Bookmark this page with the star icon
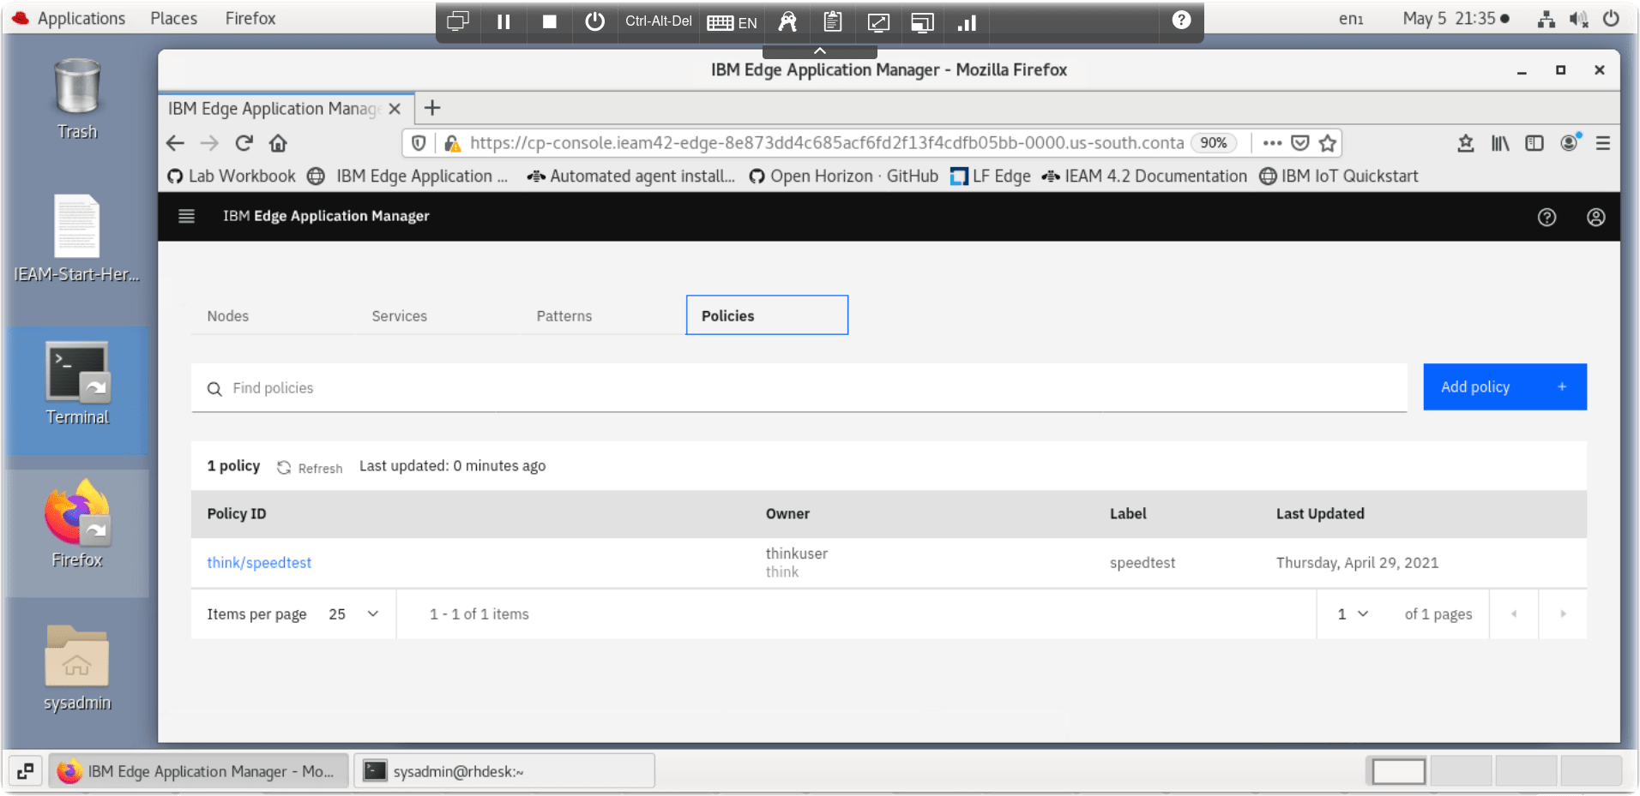 pyautogui.click(x=1328, y=143)
